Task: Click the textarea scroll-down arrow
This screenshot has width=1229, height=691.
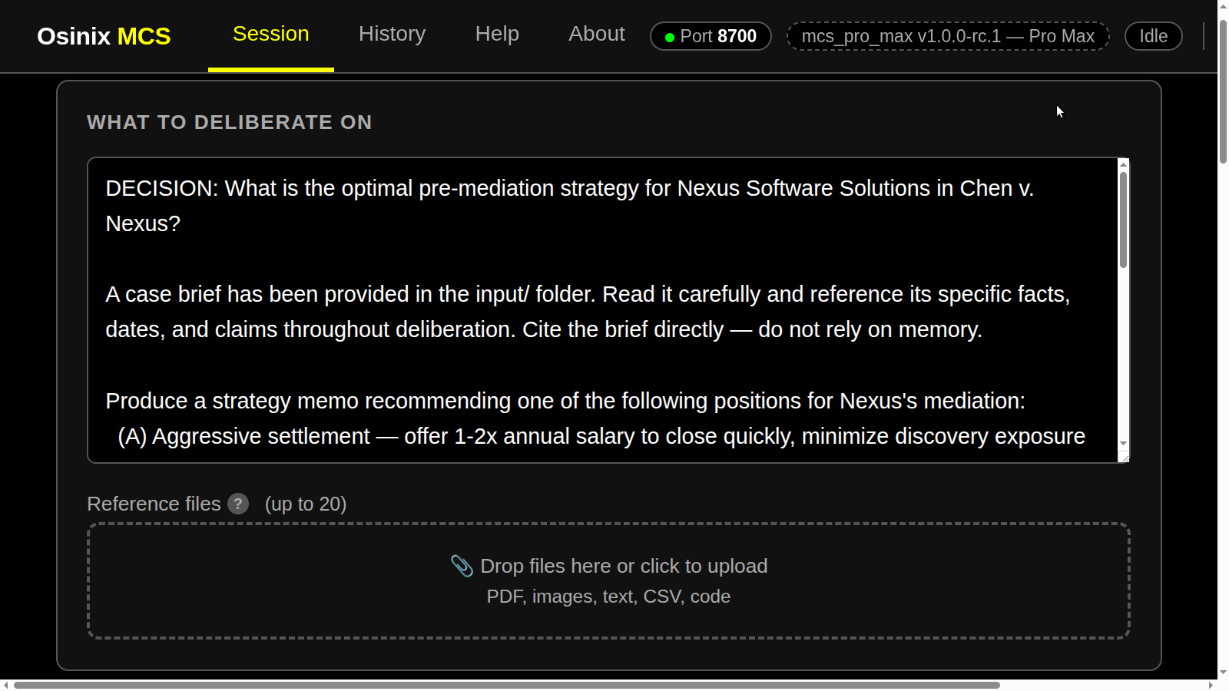Action: [1123, 444]
